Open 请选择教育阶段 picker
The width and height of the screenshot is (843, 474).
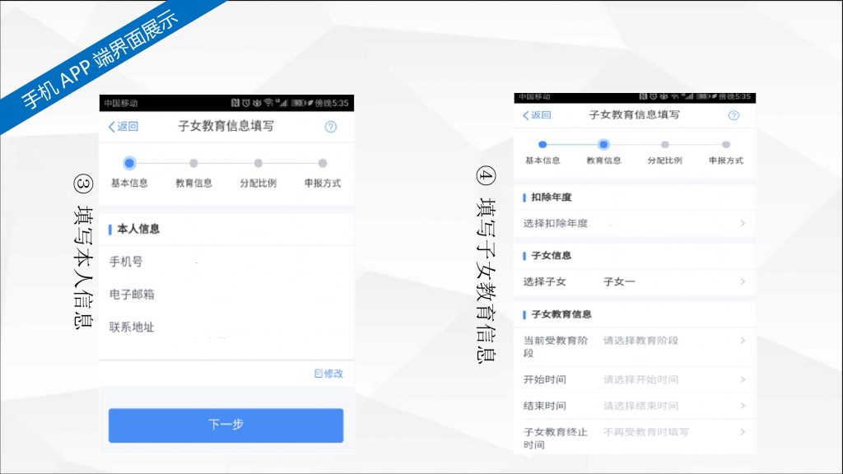pyautogui.click(x=640, y=341)
